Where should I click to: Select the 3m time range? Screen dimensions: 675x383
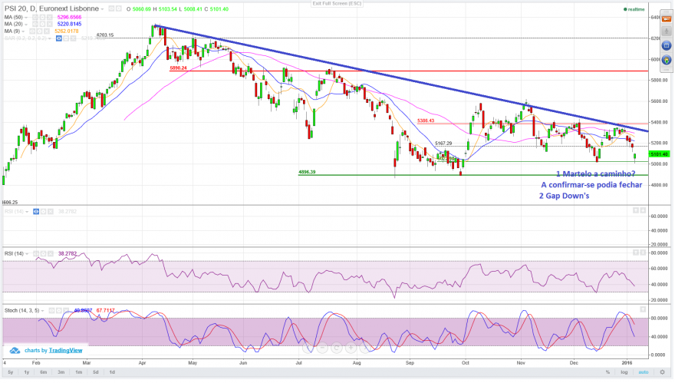[61, 373]
